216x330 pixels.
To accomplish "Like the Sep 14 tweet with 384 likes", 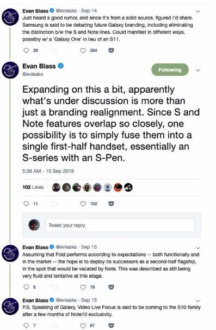I will point(83,51).
